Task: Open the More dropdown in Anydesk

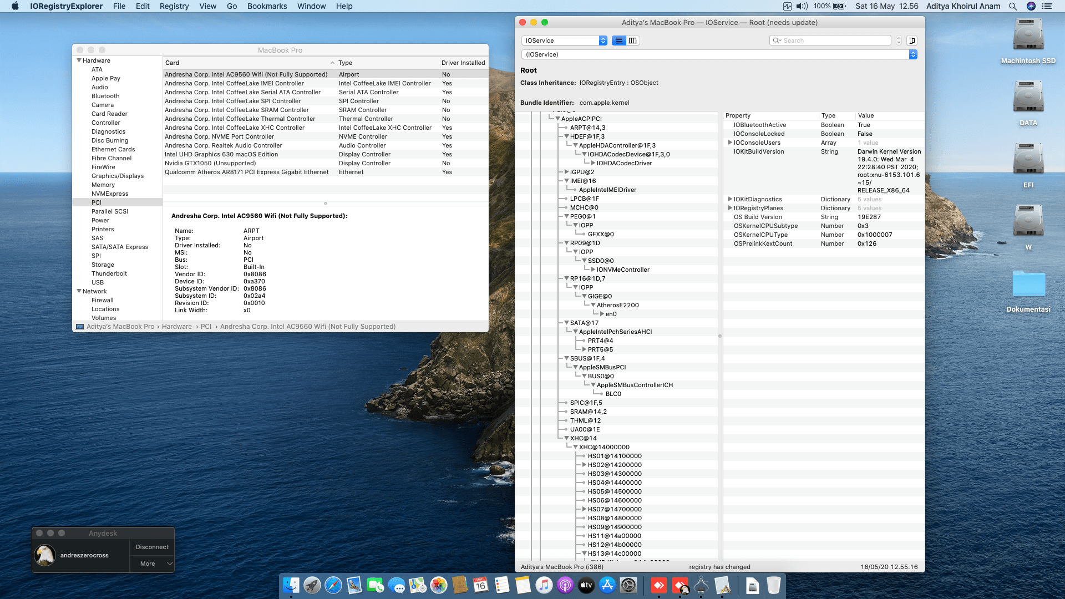Action: click(152, 564)
